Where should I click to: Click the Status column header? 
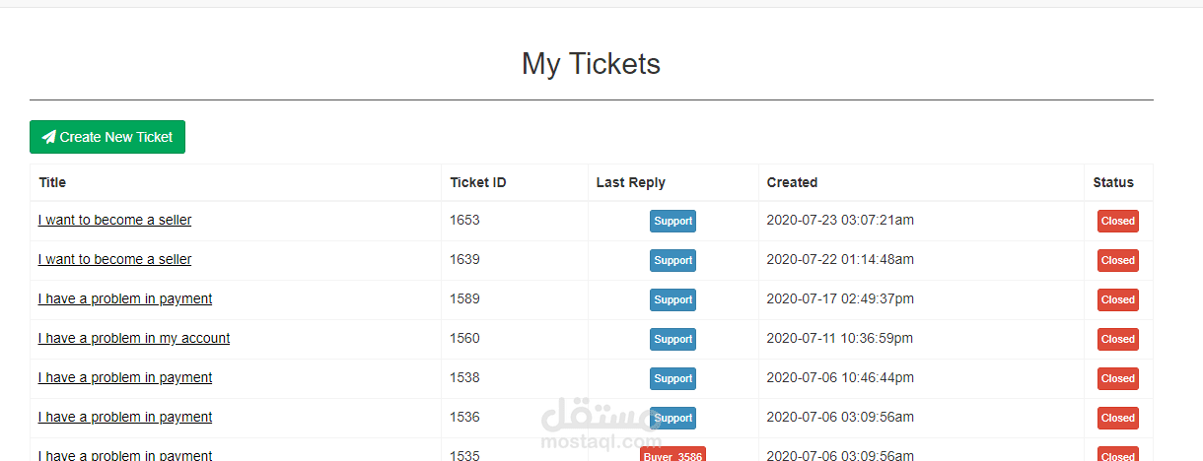pyautogui.click(x=1113, y=182)
